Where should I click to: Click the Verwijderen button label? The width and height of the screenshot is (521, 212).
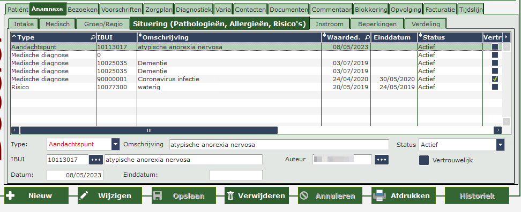[262, 196]
